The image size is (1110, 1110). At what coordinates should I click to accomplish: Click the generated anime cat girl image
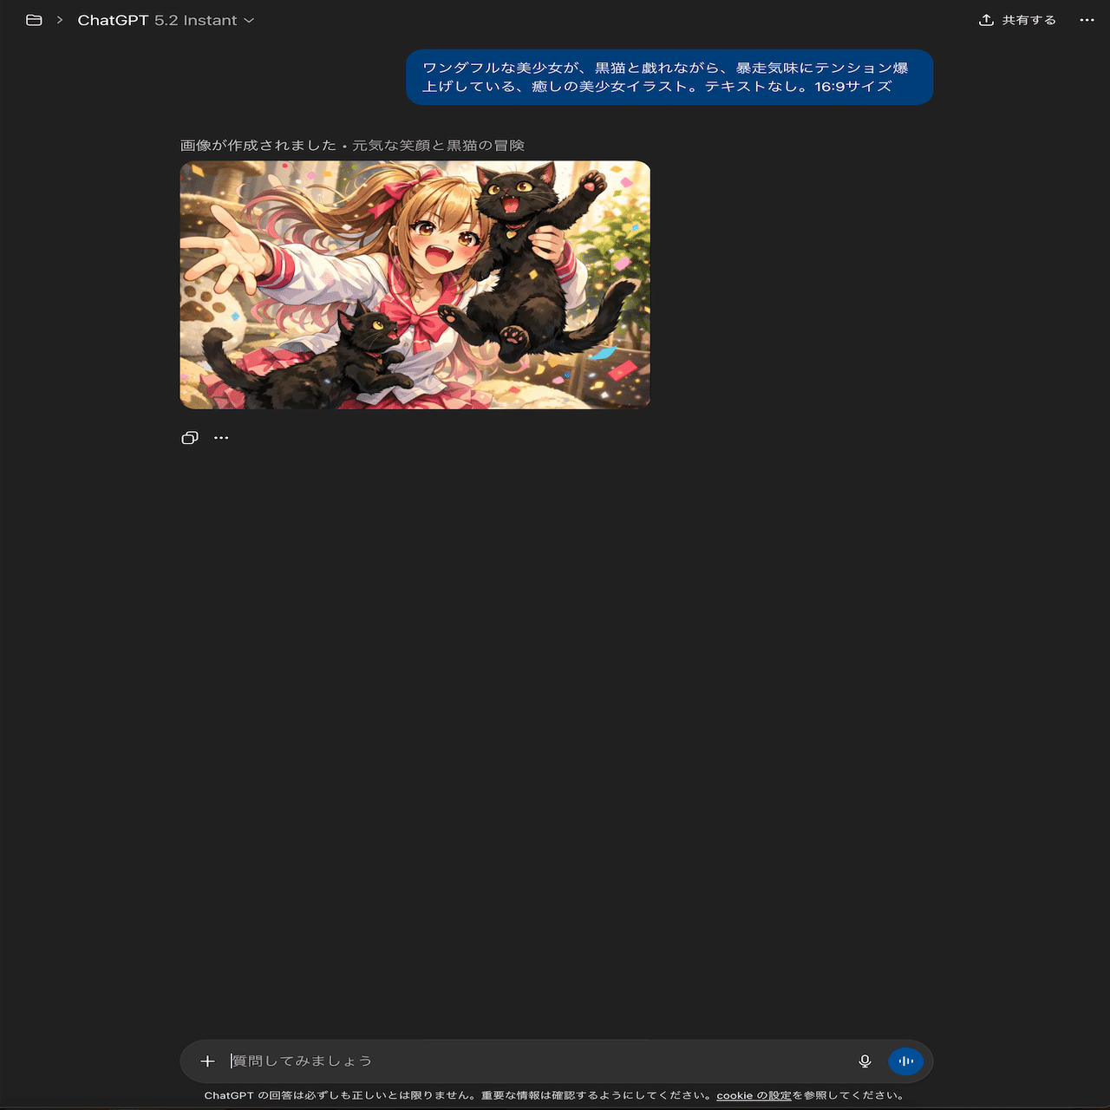point(414,284)
